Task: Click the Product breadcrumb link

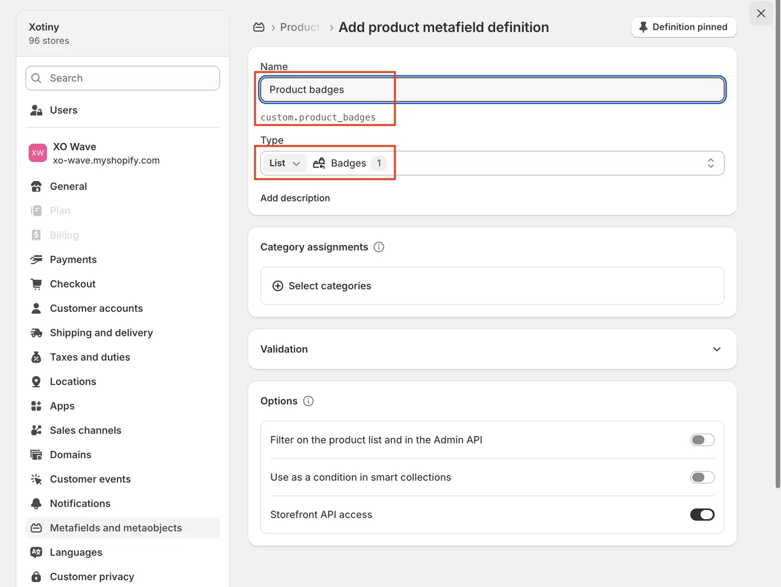Action: click(299, 27)
